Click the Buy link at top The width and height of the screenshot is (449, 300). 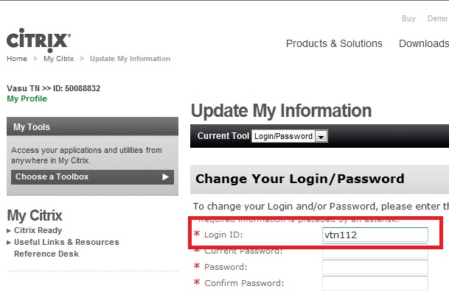[408, 18]
